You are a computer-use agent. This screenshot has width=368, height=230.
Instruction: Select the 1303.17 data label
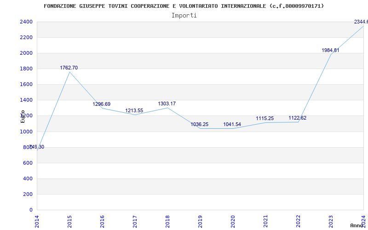tap(167, 103)
